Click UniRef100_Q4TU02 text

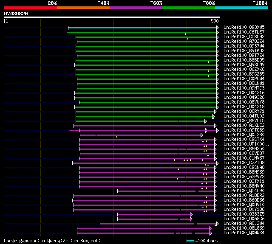(244, 116)
